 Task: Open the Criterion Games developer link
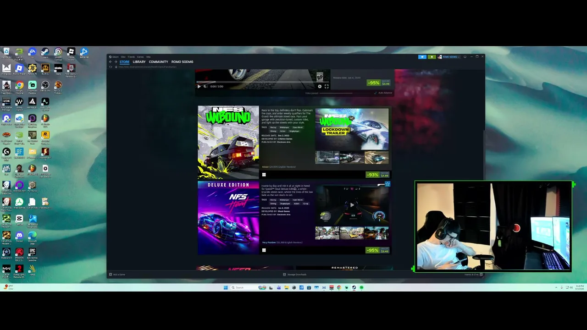point(285,138)
